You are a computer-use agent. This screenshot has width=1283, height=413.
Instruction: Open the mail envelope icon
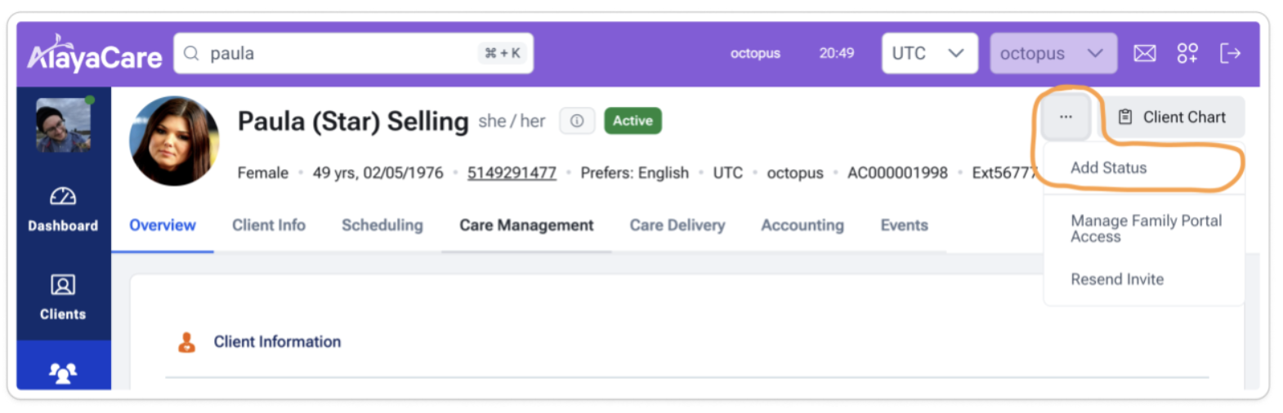tap(1144, 54)
